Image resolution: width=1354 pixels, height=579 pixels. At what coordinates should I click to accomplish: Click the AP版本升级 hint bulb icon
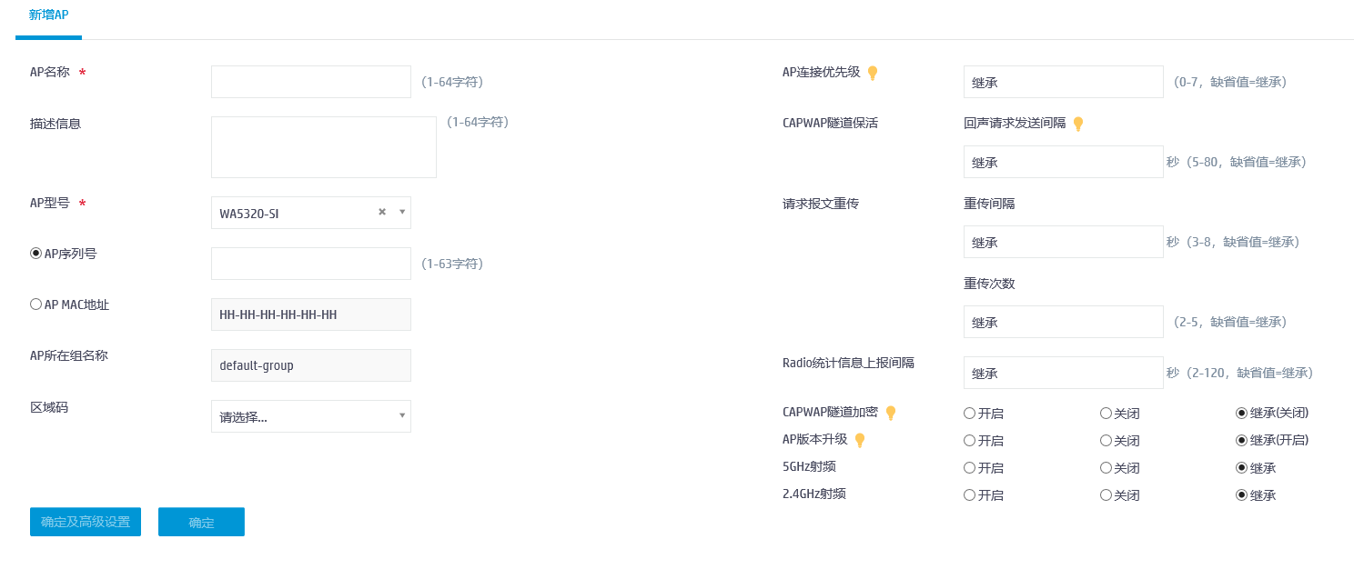pyautogui.click(x=859, y=440)
